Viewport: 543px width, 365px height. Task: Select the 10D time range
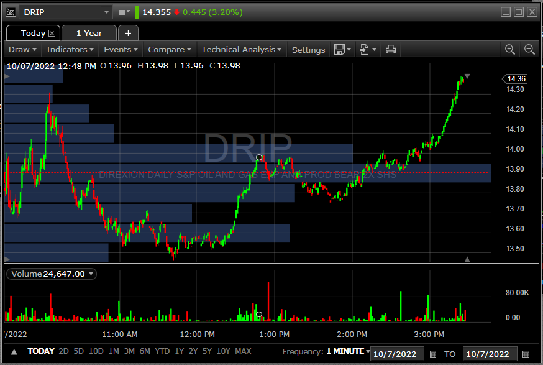click(x=96, y=351)
